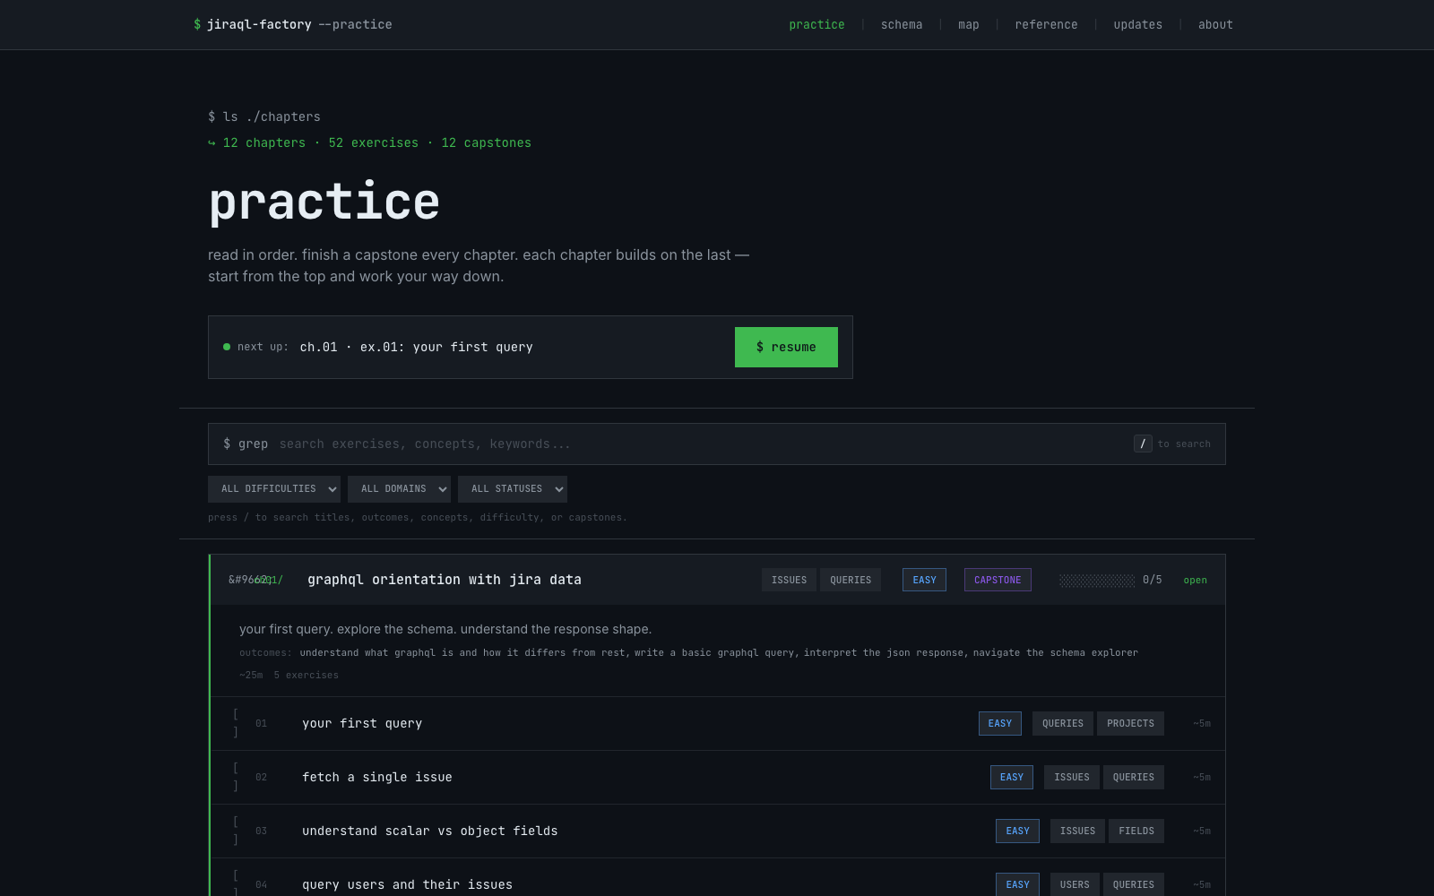Click '52 exercises' summary text

[x=373, y=142]
